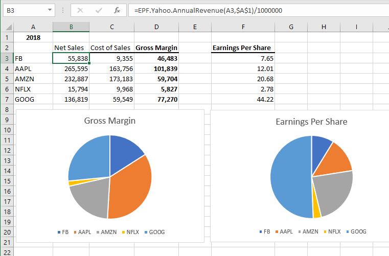Click the cell with value 77,270
Image resolution: width=389 pixels, height=256 pixels.
[x=156, y=99]
